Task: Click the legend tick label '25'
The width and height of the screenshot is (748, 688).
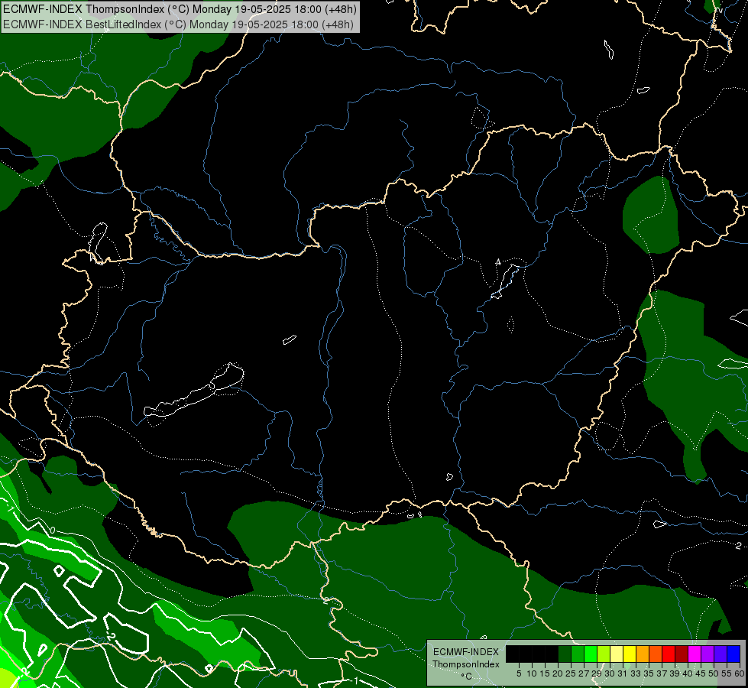Action: pyautogui.click(x=571, y=673)
